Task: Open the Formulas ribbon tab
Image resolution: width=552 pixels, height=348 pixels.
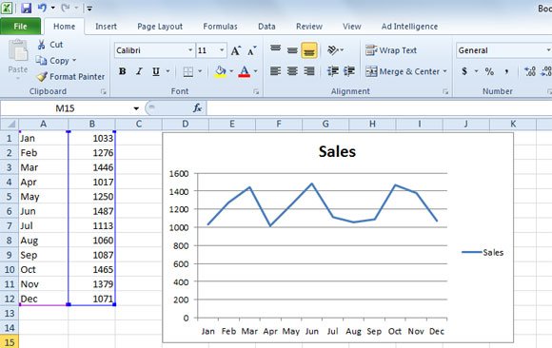Action: point(221,27)
